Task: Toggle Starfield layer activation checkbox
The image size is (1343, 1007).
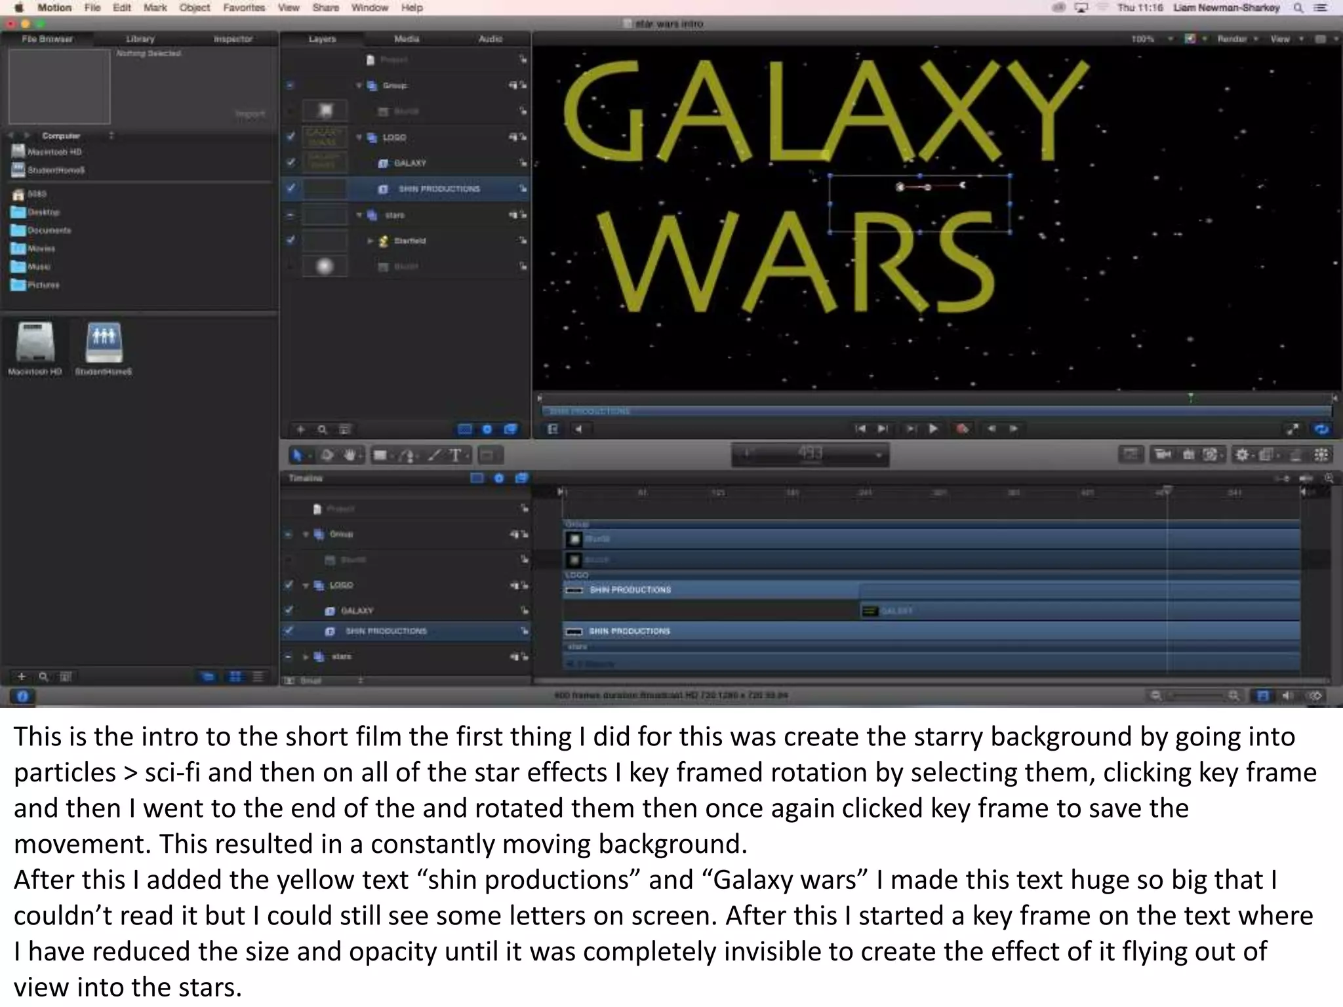Action: (x=291, y=240)
